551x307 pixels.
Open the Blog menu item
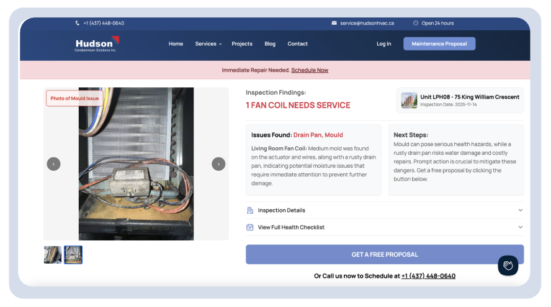(270, 44)
